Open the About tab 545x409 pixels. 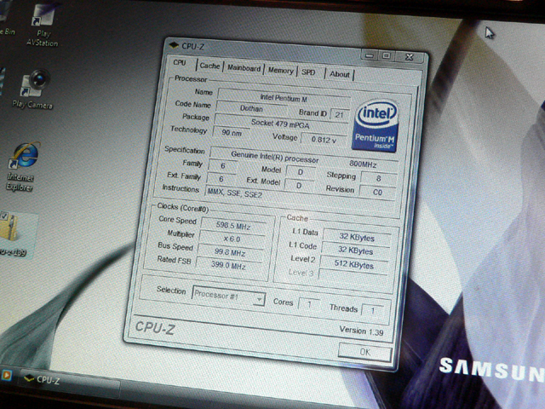point(340,74)
